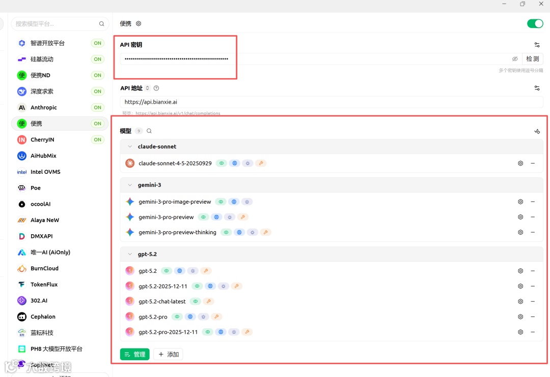Open 302.AI provider
Viewport: 550px width, 377px height.
60,301
